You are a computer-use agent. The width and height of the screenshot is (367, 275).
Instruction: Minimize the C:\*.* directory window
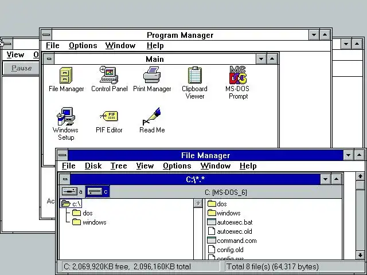pos(325,179)
